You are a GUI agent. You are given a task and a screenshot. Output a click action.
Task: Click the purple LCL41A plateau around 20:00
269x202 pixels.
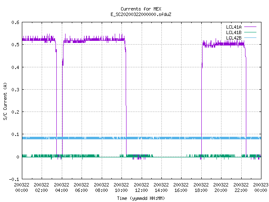(x=222, y=44)
